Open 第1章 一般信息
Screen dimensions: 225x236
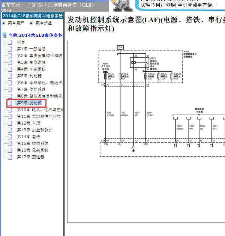pos(31,49)
